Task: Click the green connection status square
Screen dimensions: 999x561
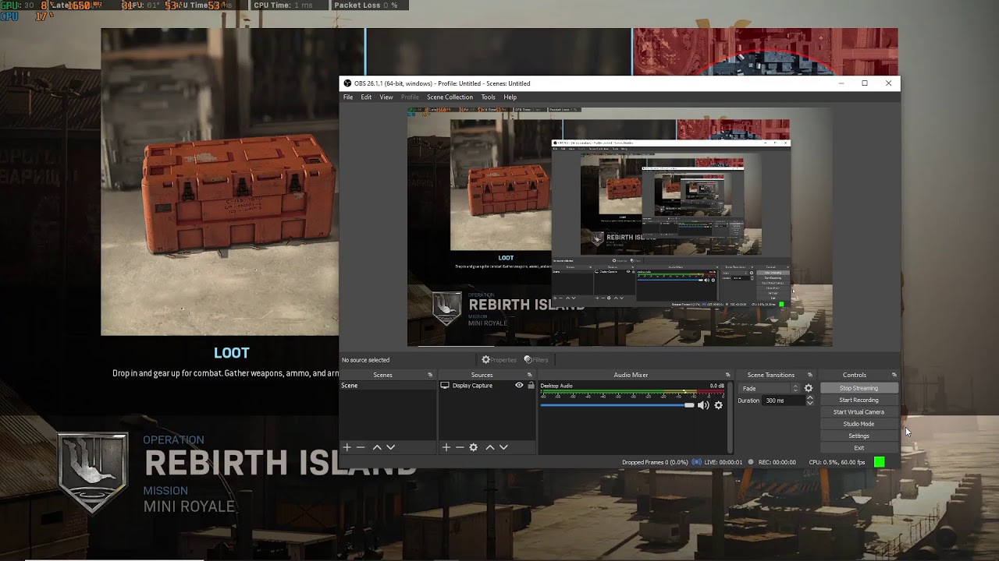Action: (x=880, y=462)
